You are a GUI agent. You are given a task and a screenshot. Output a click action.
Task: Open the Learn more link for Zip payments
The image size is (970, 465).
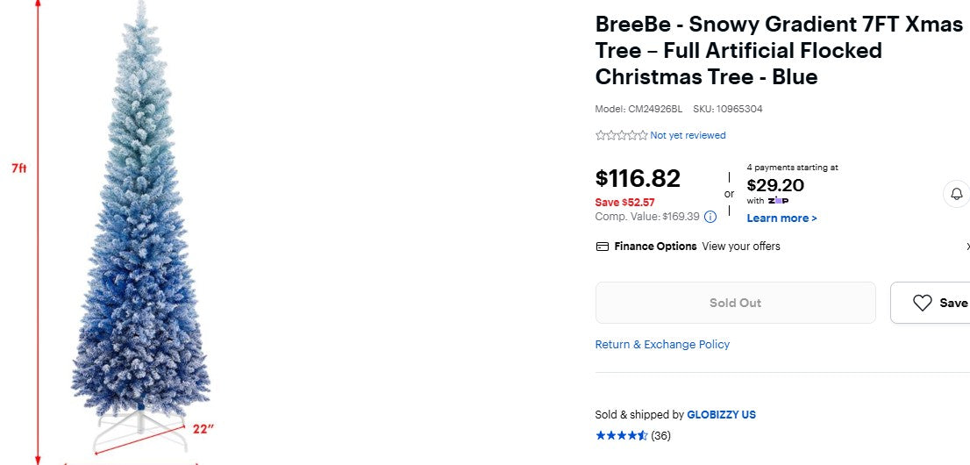tap(781, 218)
